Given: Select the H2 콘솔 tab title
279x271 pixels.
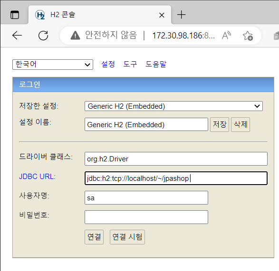Looking at the screenshot, I should pos(63,15).
